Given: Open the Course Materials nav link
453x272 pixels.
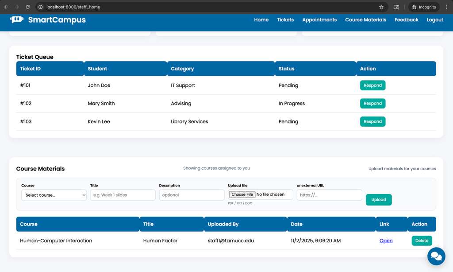Looking at the screenshot, I should tap(365, 19).
